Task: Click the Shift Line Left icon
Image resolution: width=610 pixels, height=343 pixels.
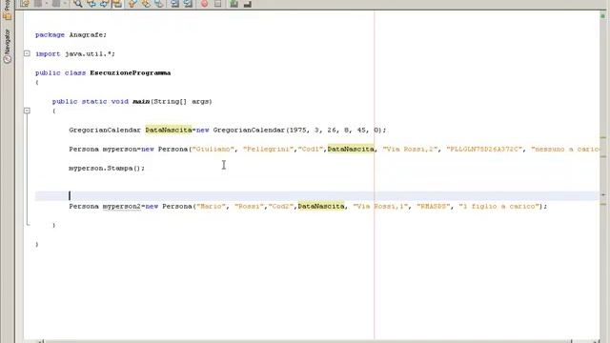Action: click(x=175, y=4)
